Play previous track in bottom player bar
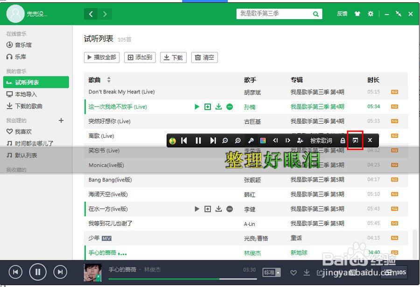The image size is (420, 287). point(15,272)
